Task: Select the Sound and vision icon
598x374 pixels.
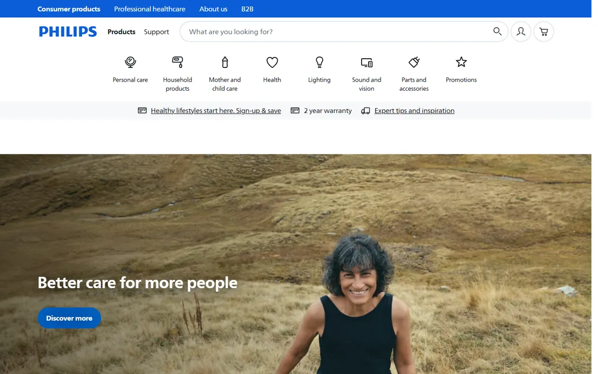Action: pos(366,62)
